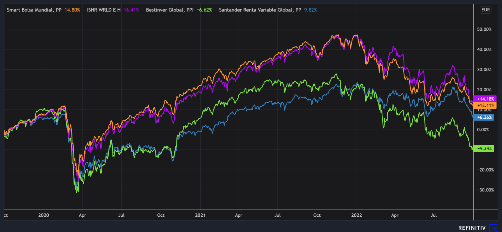Select the Smart Bolsa Mundial, PP legend

click(x=34, y=10)
